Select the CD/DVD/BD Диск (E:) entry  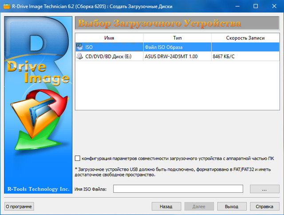click(108, 56)
